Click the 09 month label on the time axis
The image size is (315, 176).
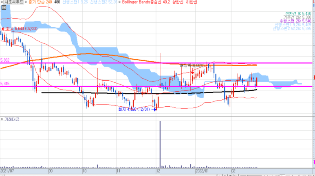(x=51, y=171)
